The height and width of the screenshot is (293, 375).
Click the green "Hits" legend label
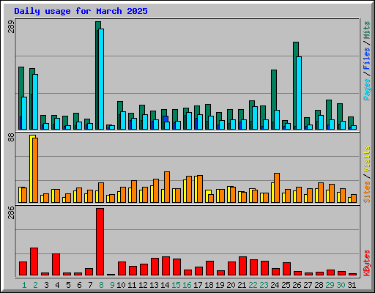coord(367,30)
